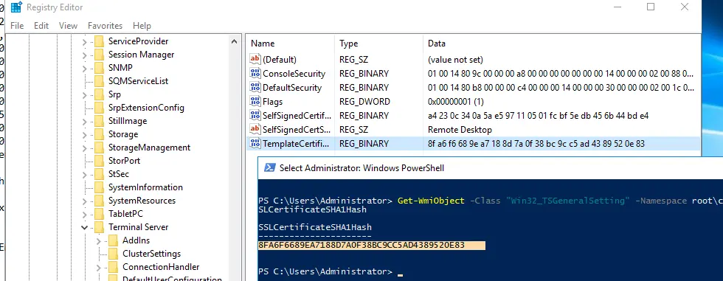Collapse the Terminal Server key
Image resolution: width=723 pixels, height=281 pixels.
point(84,227)
